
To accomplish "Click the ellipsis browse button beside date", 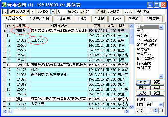I will pos(5,11).
